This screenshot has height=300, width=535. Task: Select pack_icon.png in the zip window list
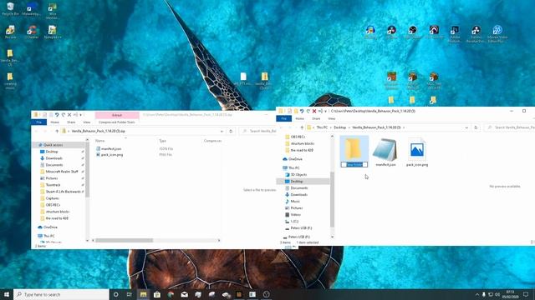tap(112, 155)
